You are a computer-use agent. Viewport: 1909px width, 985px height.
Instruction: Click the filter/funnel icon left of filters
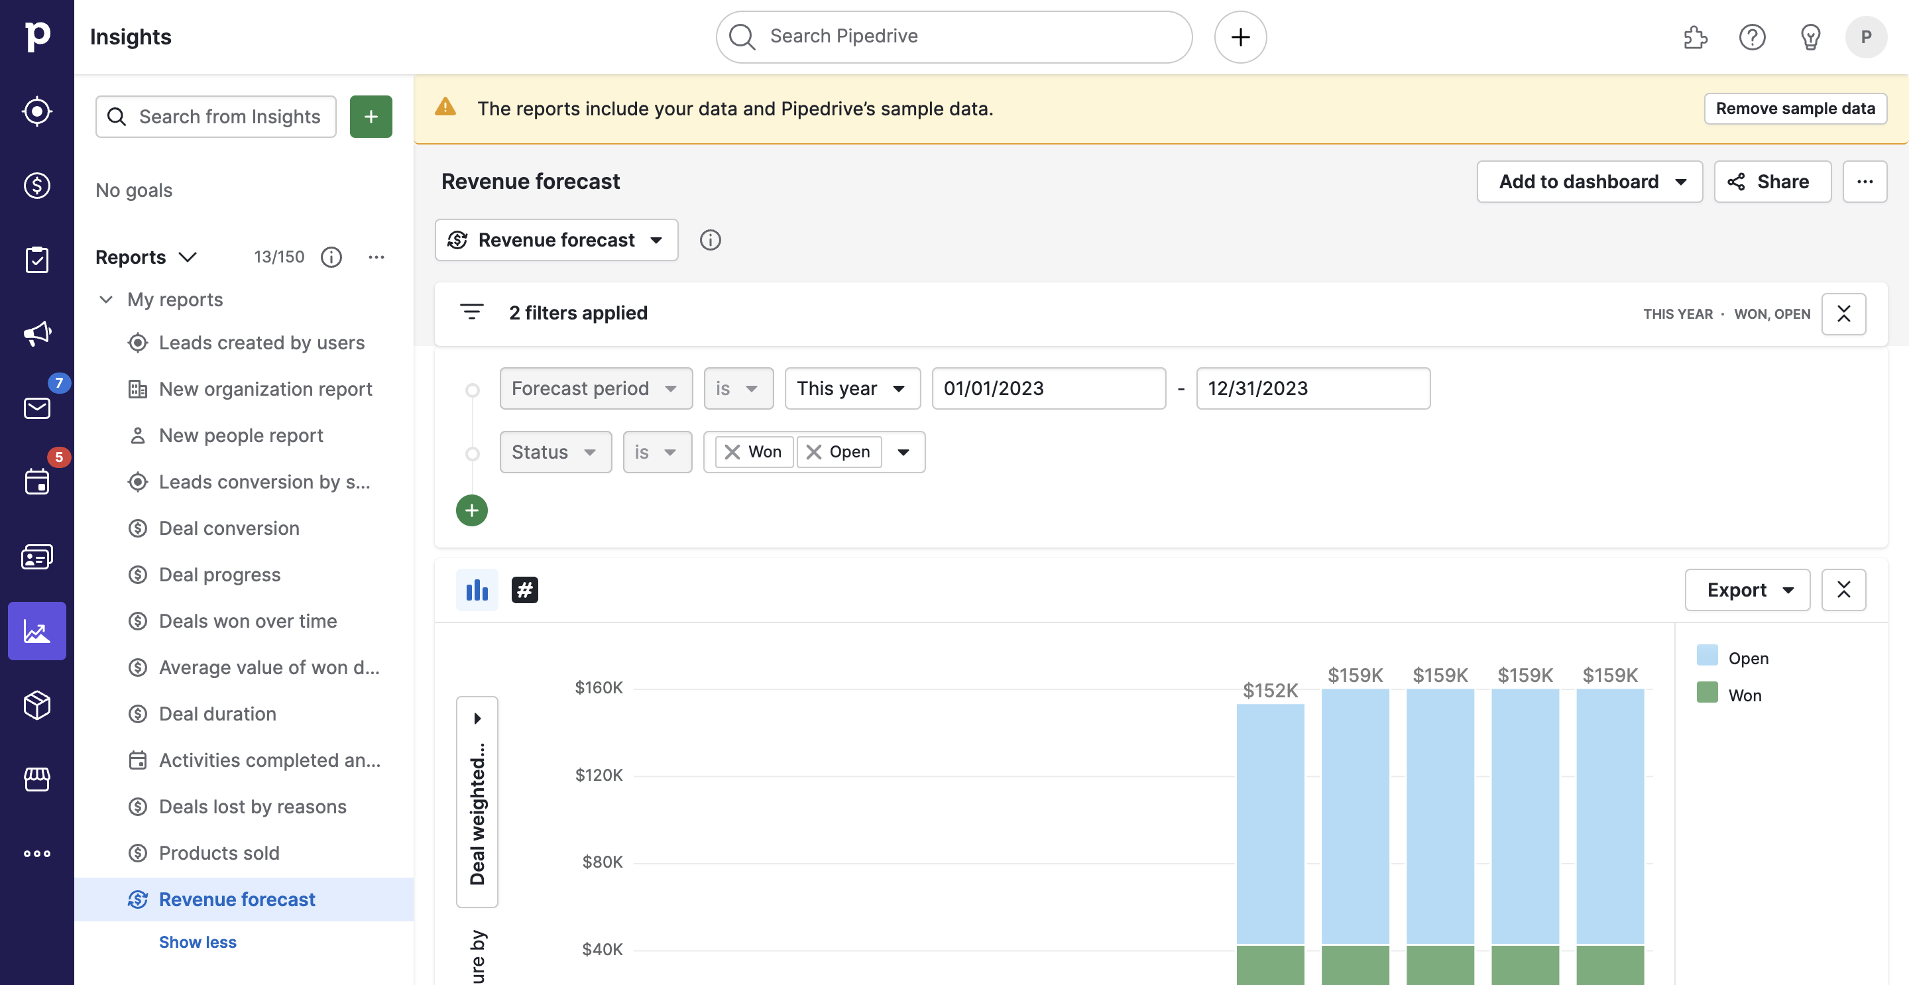click(472, 313)
